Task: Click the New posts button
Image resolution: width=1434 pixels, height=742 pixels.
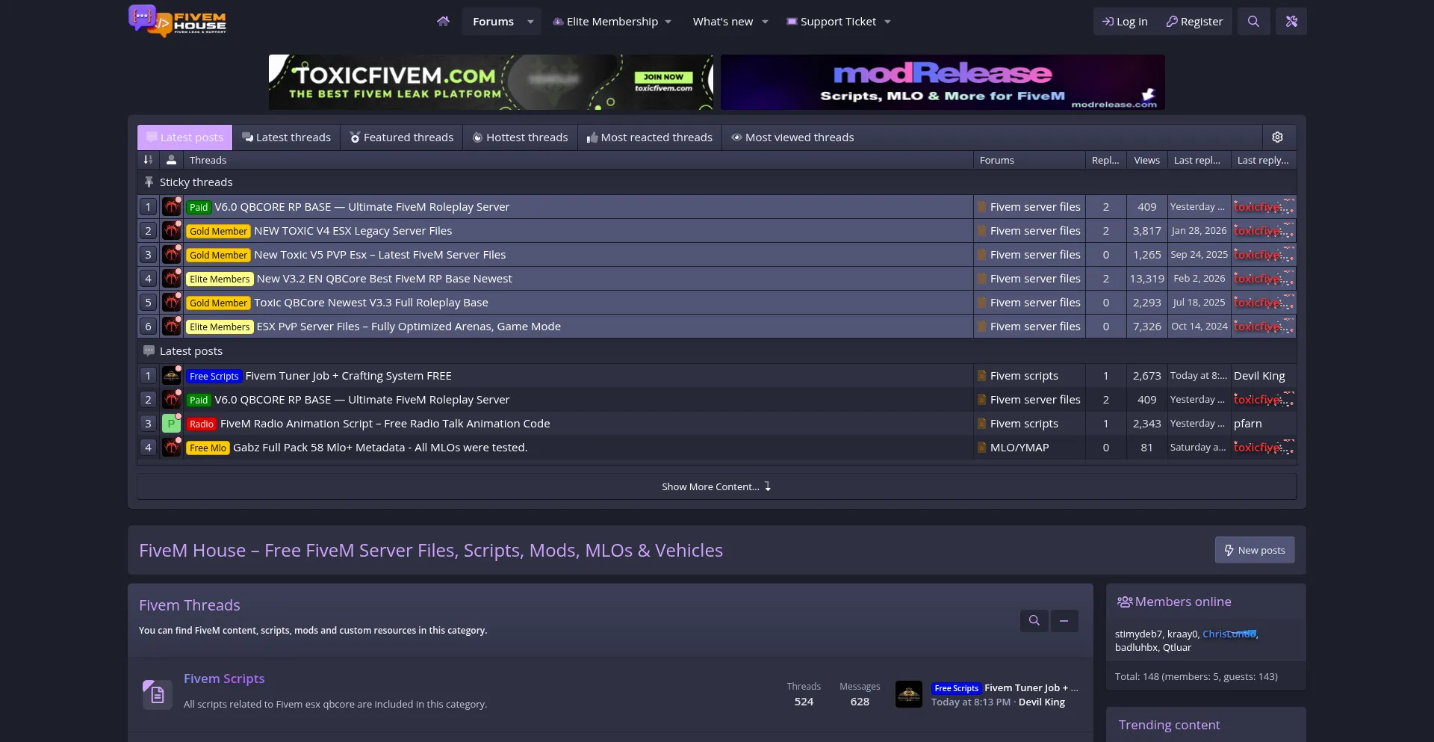Action: coord(1255,550)
